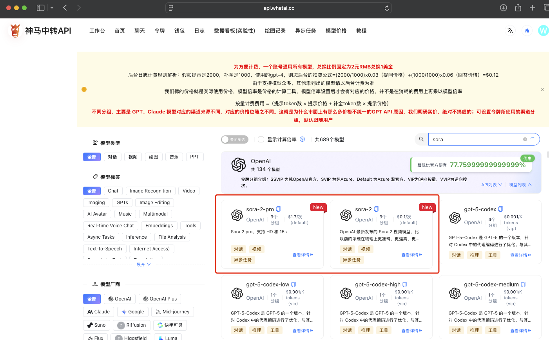The width and height of the screenshot is (549, 340).
Task: Open the 数据看板(实验性) nav item
Action: pyautogui.click(x=235, y=31)
